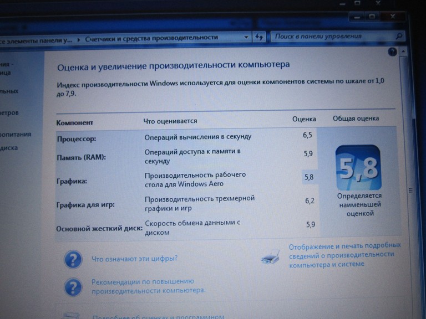The image size is (426, 319).
Task: Click the 'Процессор:' component label
Action: [77, 139]
